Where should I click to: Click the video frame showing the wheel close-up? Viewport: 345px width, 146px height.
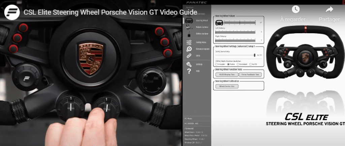(x=91, y=73)
